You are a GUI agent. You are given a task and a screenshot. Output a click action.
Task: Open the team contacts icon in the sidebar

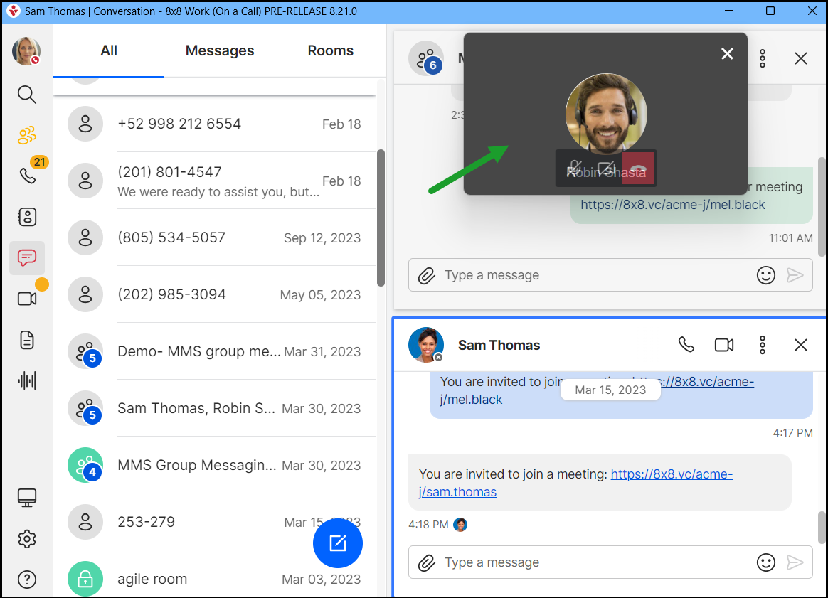click(26, 135)
